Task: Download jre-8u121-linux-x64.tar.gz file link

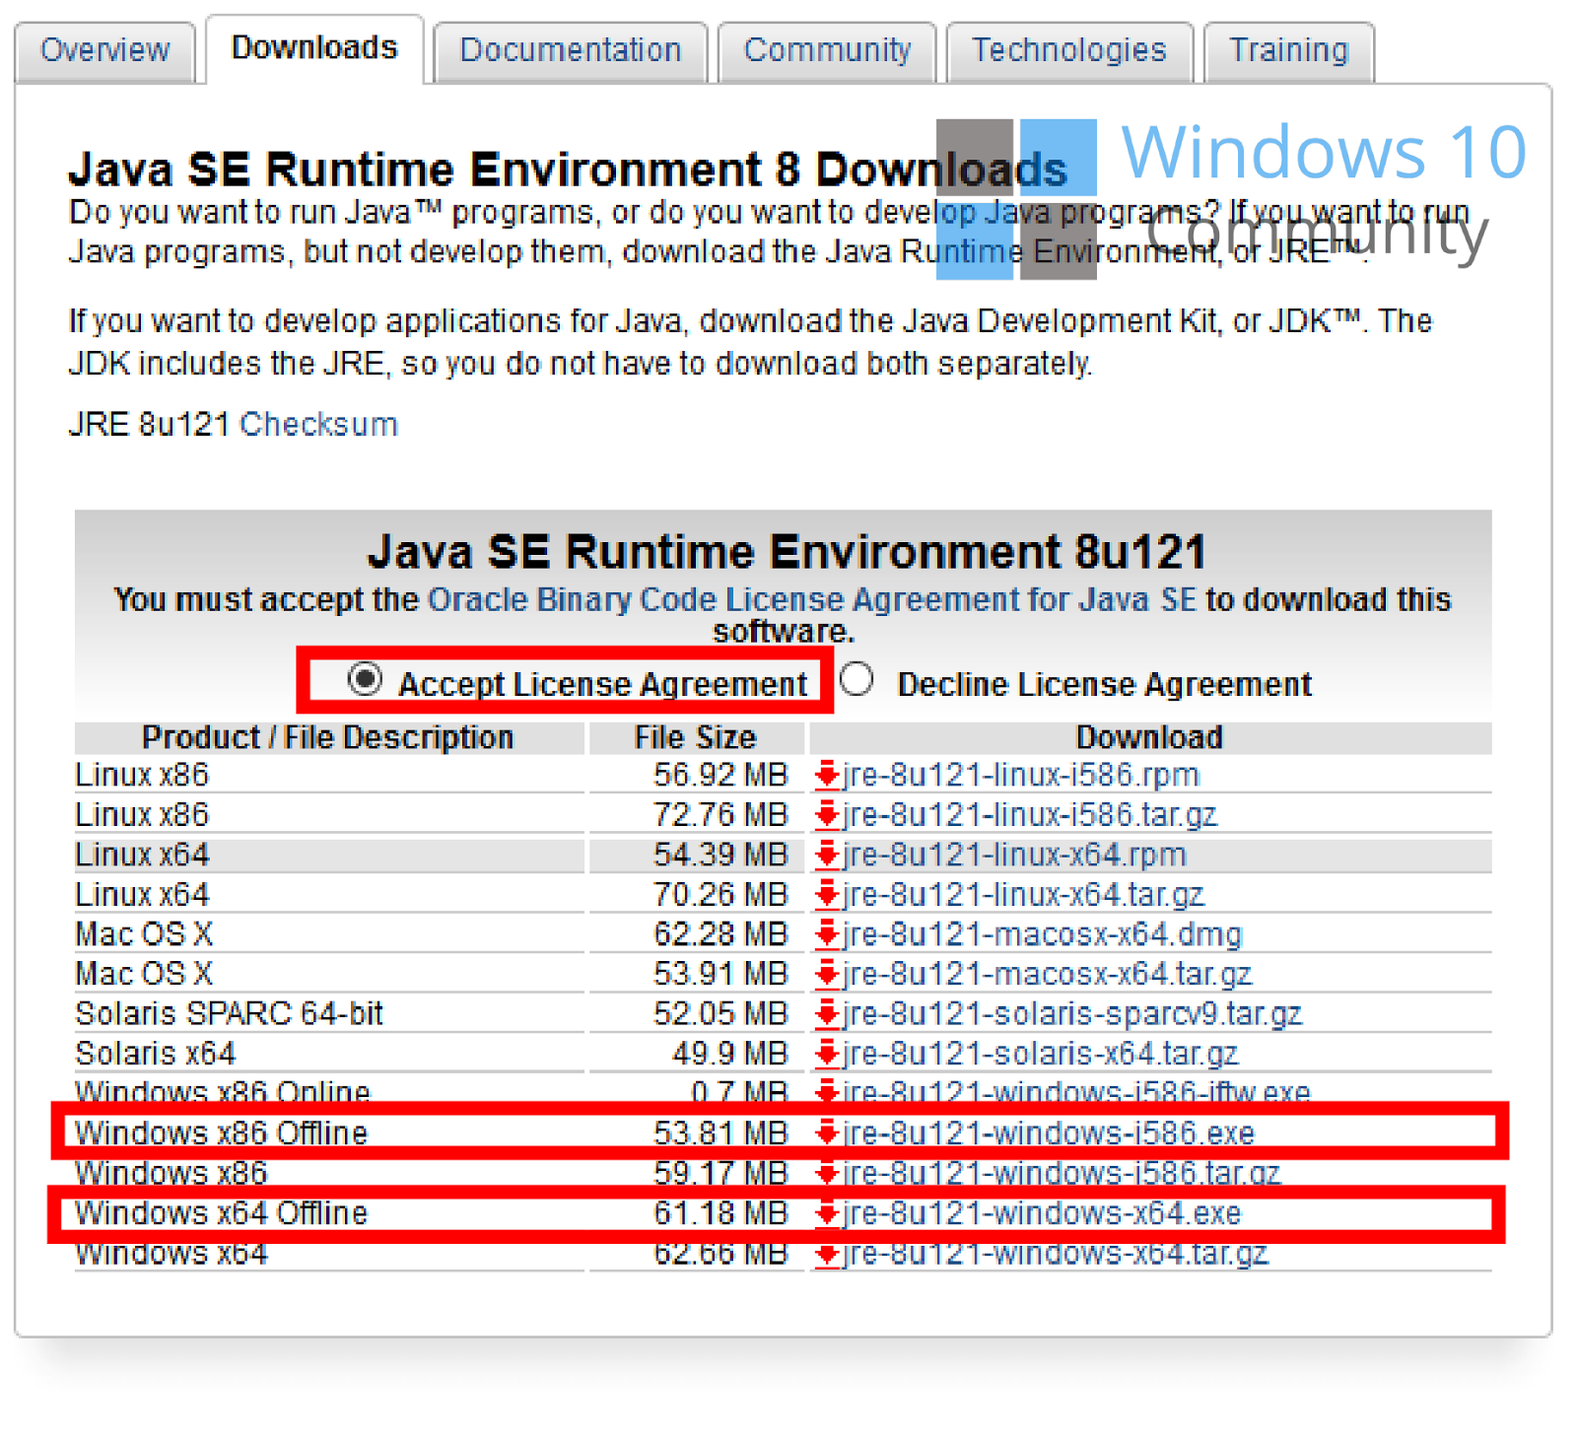Action: pos(1024,895)
